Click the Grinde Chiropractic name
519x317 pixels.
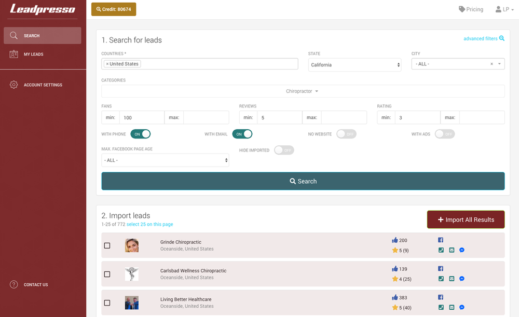(181, 242)
